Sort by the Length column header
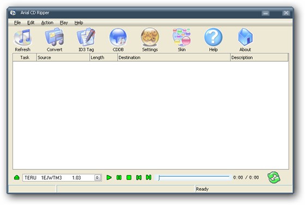This screenshot has height=205, width=305. tap(103, 57)
